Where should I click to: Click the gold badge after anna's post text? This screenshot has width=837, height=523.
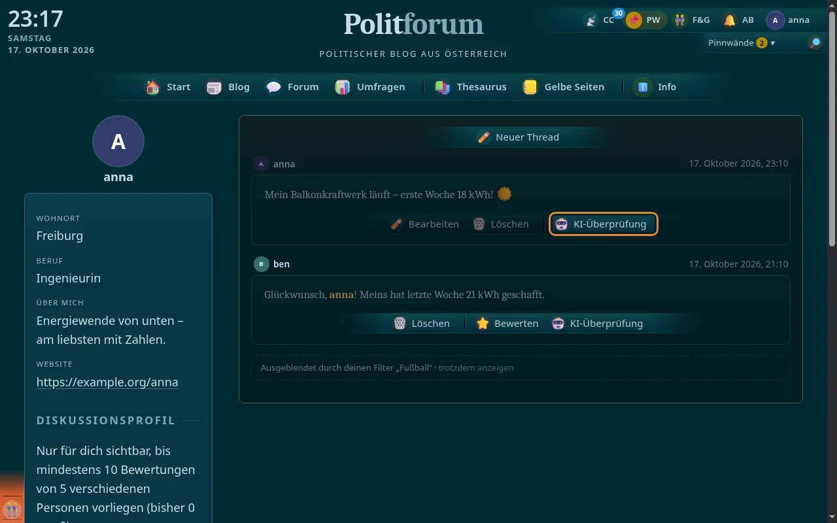coord(504,194)
